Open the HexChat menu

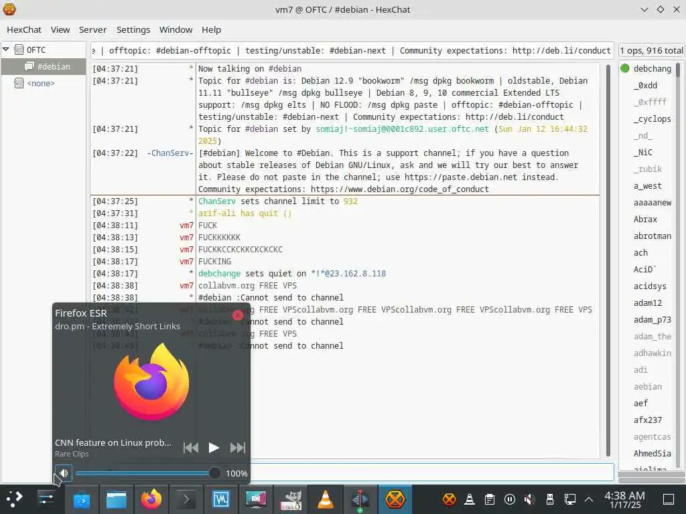click(x=24, y=29)
